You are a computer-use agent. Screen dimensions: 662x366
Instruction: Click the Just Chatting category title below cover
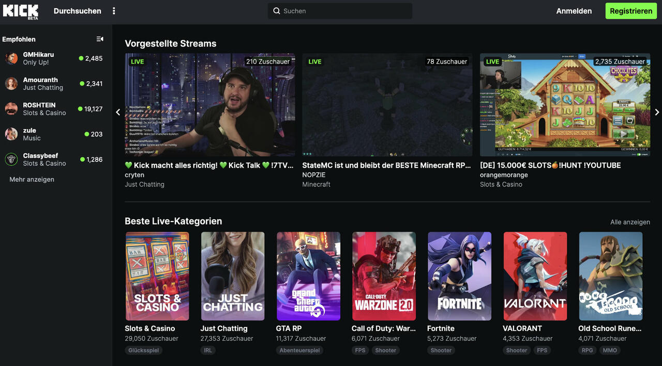pos(224,328)
